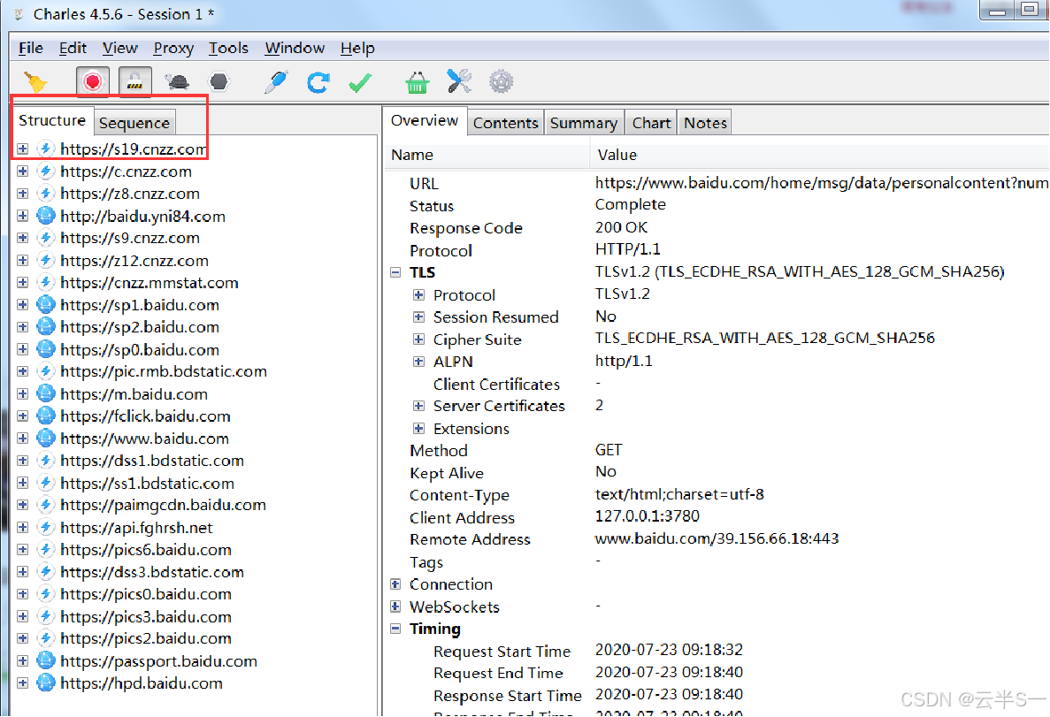Select the https://pics3.baidu.com tree item
Image resolution: width=1050 pixels, height=717 pixels.
pos(146,616)
